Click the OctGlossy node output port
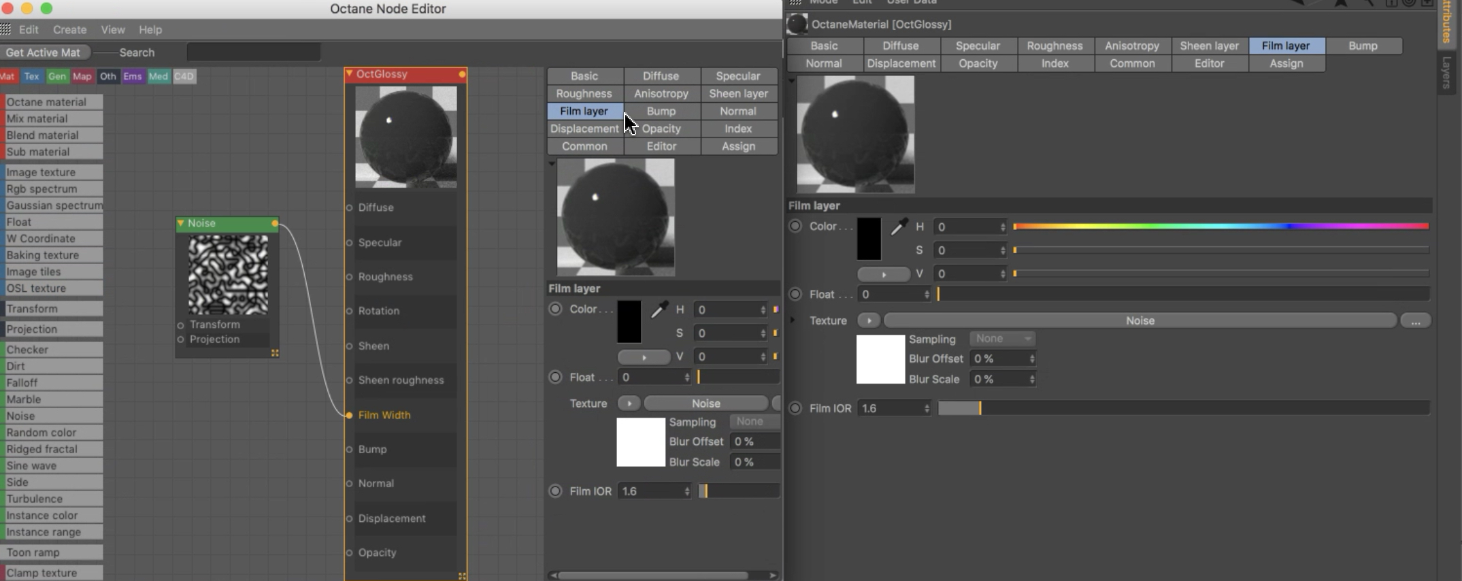The image size is (1462, 581). (x=462, y=74)
